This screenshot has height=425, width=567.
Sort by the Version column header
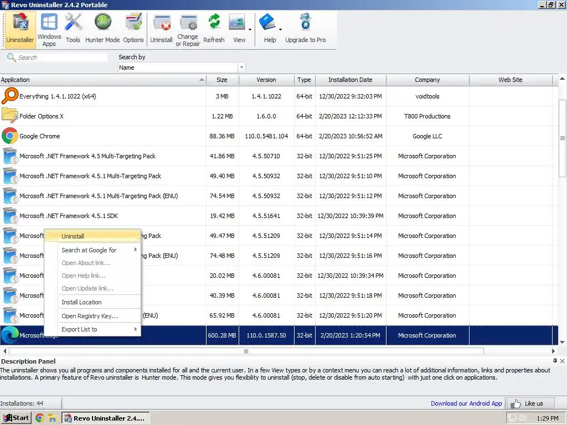click(266, 80)
